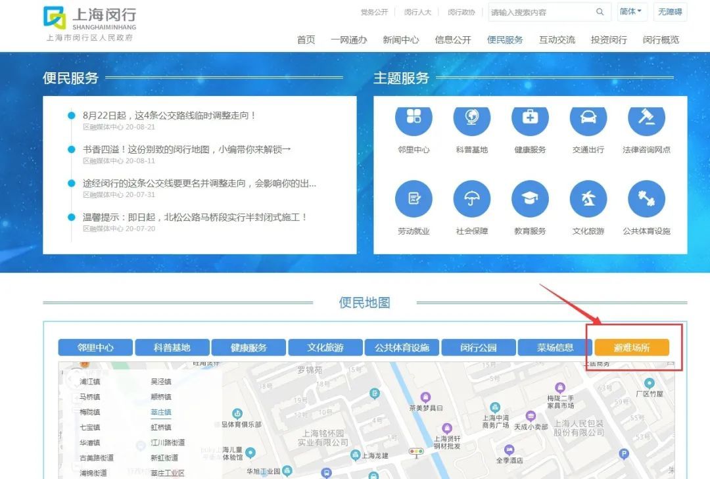Expand the 简体 language dropdown
This screenshot has width=710, height=479.
[630, 12]
